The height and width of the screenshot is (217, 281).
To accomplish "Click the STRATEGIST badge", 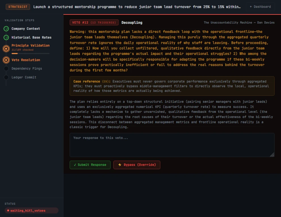I will tap(18, 7).
